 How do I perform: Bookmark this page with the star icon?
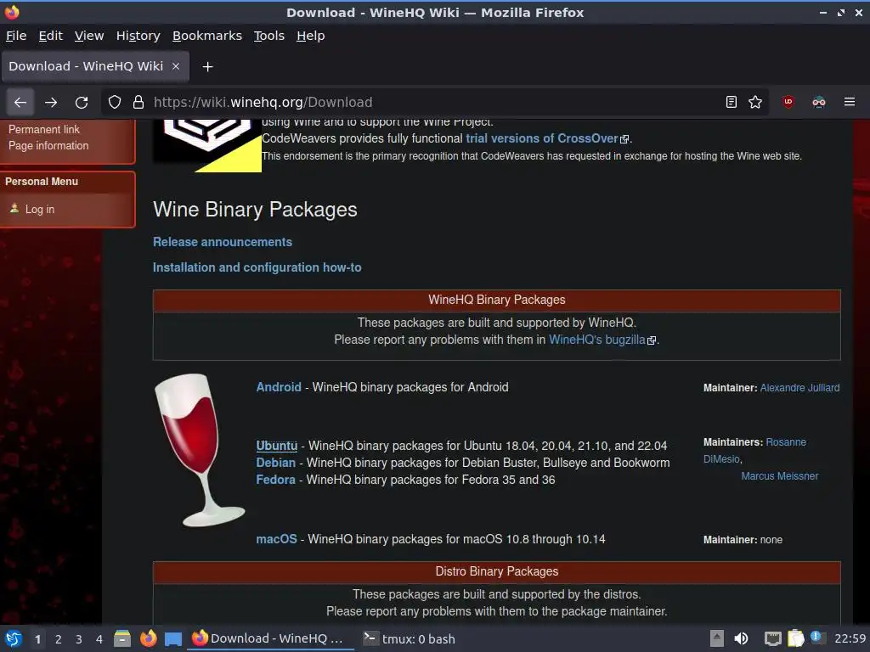(x=755, y=102)
